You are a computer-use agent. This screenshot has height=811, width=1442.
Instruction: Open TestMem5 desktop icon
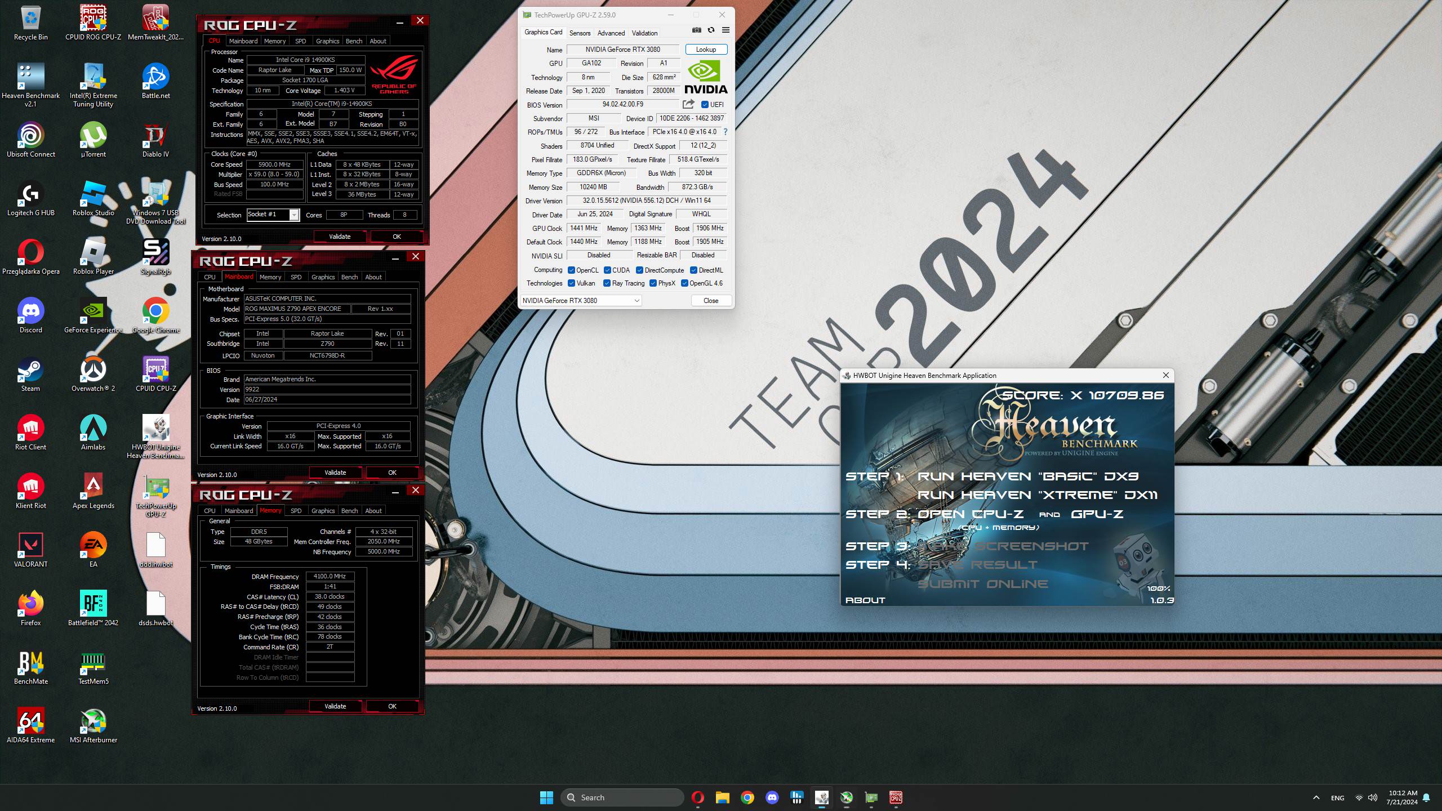(94, 667)
